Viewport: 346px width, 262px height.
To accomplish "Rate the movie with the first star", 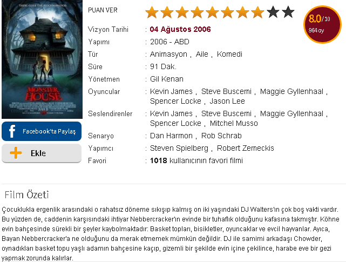I will coord(152,12).
